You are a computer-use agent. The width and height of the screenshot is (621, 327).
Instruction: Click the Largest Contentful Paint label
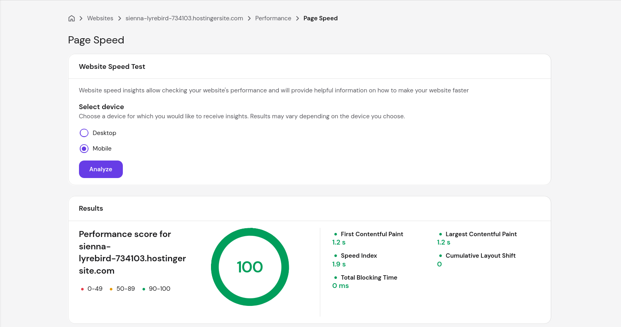(481, 234)
